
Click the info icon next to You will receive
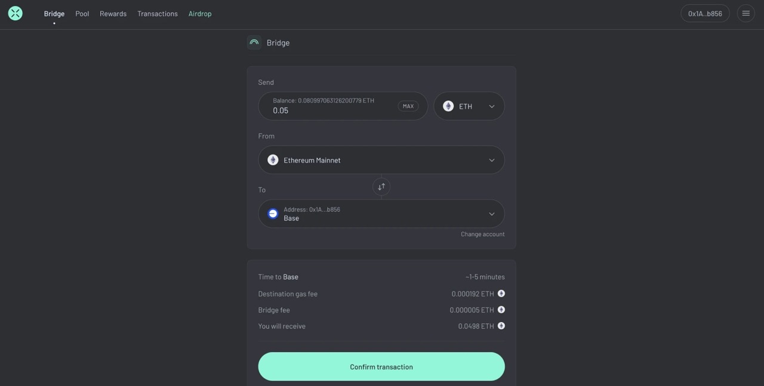click(501, 325)
